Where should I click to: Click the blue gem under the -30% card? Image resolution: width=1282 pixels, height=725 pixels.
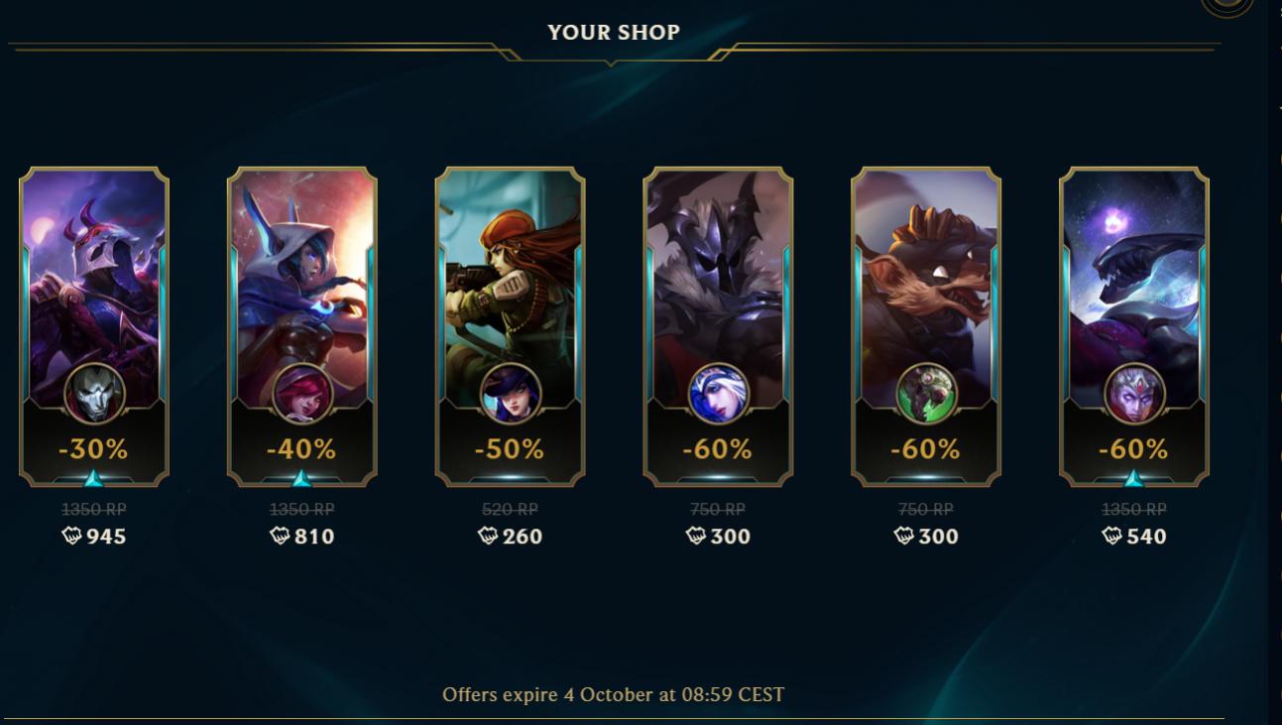click(x=94, y=479)
